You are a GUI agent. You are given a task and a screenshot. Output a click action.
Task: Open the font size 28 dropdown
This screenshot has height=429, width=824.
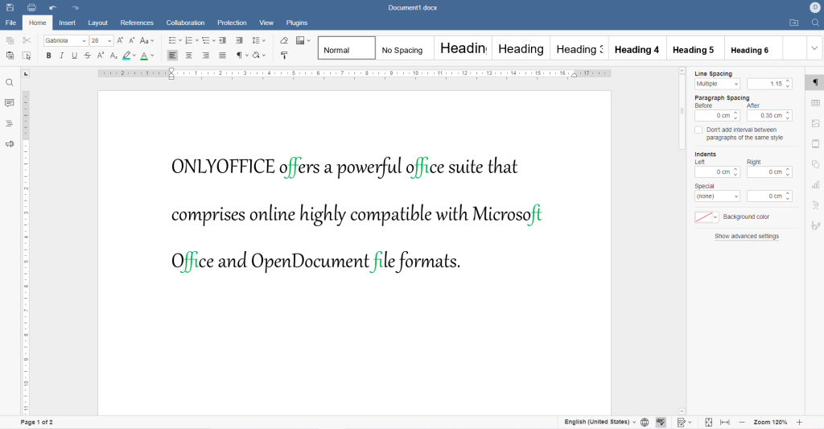pyautogui.click(x=109, y=40)
